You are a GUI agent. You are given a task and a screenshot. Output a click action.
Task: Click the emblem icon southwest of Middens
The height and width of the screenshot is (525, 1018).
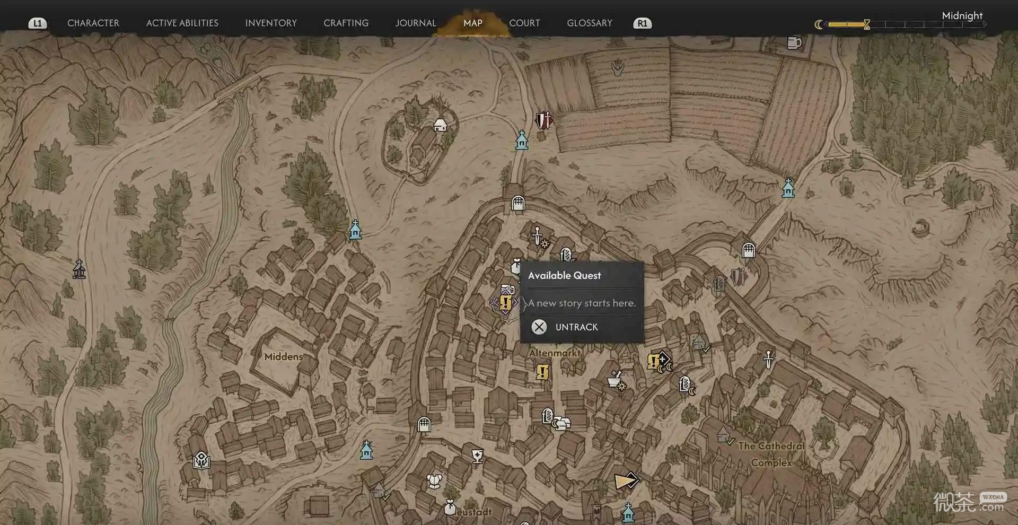tap(201, 460)
